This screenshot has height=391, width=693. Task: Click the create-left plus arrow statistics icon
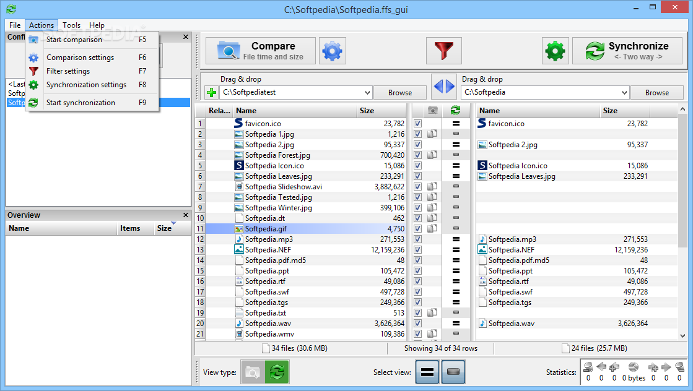(614, 367)
